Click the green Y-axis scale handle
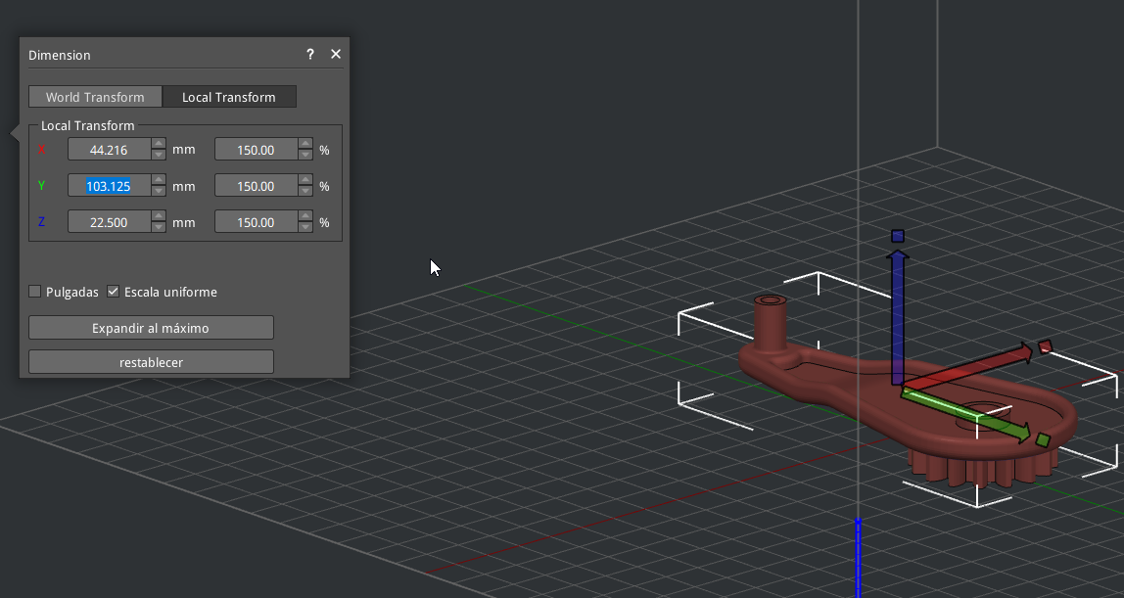 (x=1043, y=440)
